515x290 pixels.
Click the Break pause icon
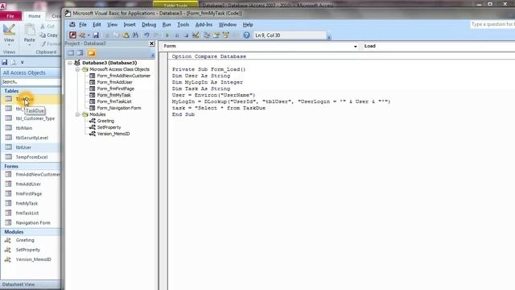[x=177, y=35]
